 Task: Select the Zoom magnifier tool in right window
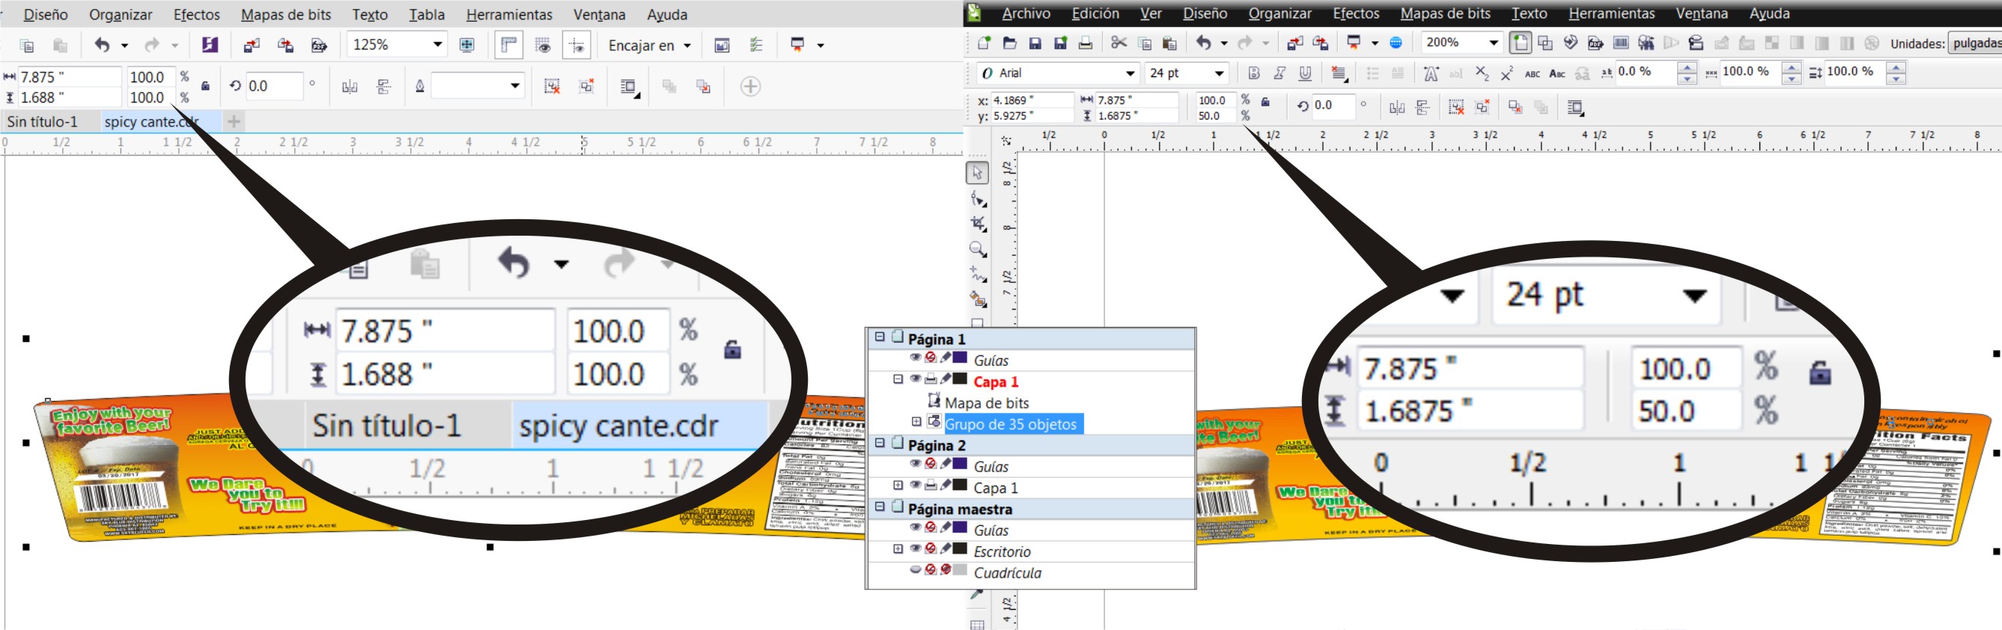tap(978, 249)
